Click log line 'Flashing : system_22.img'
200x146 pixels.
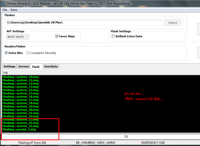(21, 116)
